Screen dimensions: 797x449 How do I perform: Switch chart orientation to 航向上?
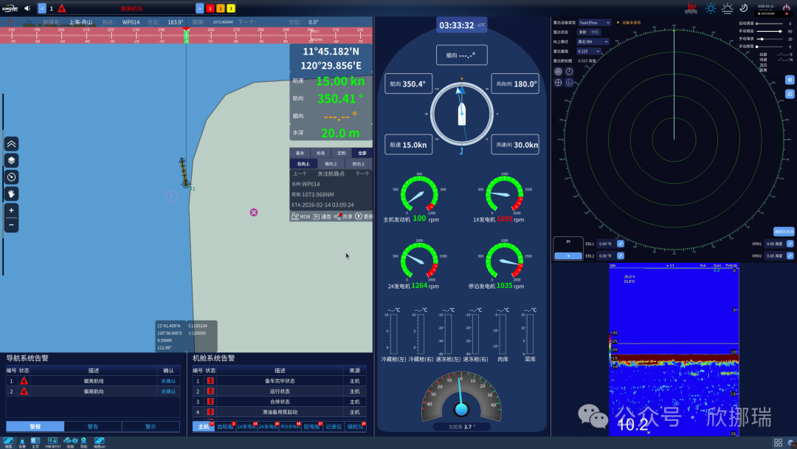coord(359,164)
